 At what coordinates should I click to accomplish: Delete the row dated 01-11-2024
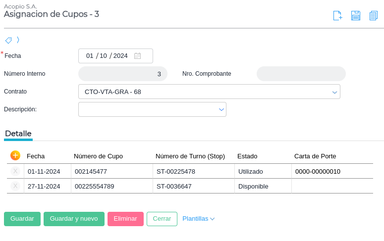(15, 171)
